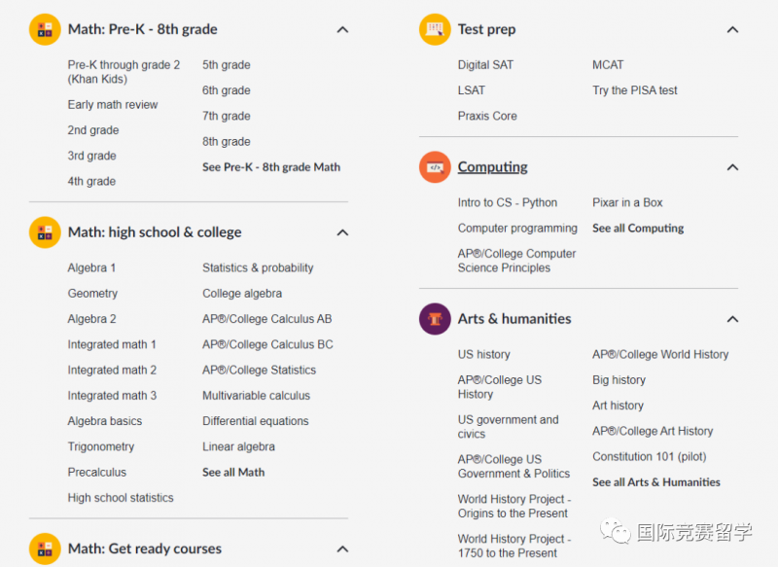Collapse the Math Pre-K - 8th grade section
The image size is (778, 567).
342,30
